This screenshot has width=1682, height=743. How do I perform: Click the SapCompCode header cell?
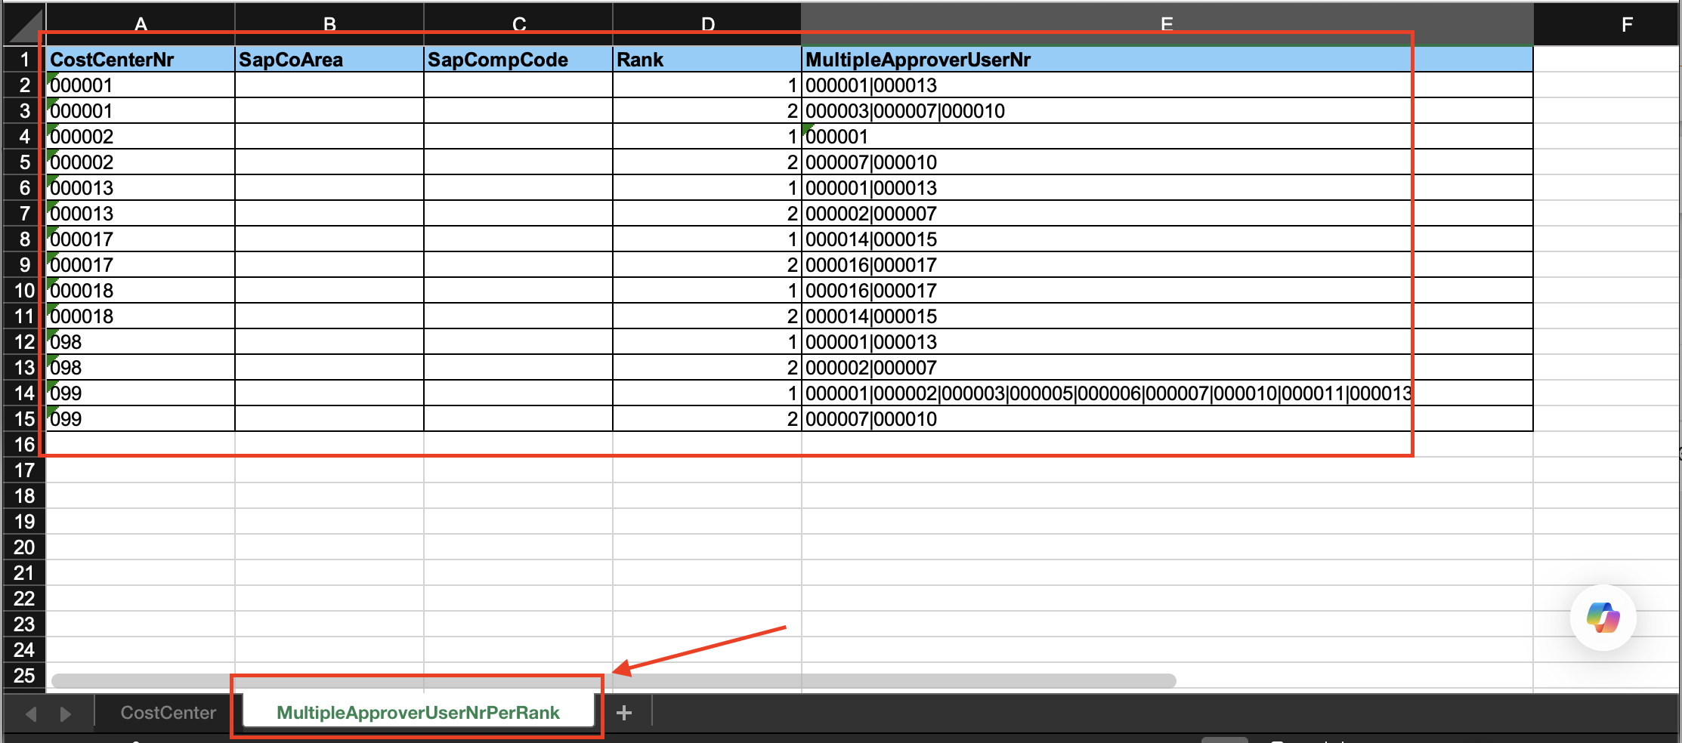click(518, 60)
